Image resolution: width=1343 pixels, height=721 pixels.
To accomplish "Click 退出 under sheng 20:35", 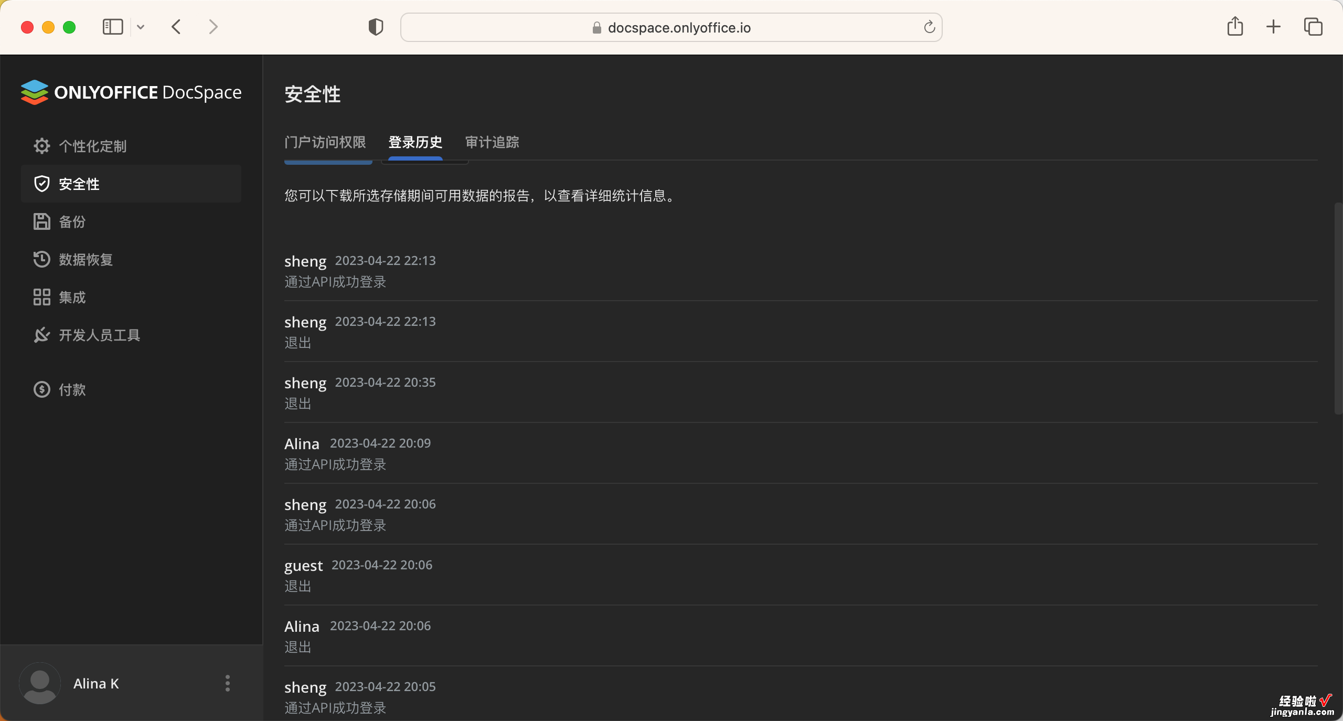I will tap(298, 404).
